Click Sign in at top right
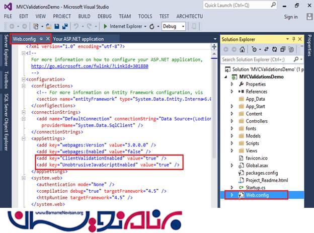The image size is (314, 233). (290, 17)
